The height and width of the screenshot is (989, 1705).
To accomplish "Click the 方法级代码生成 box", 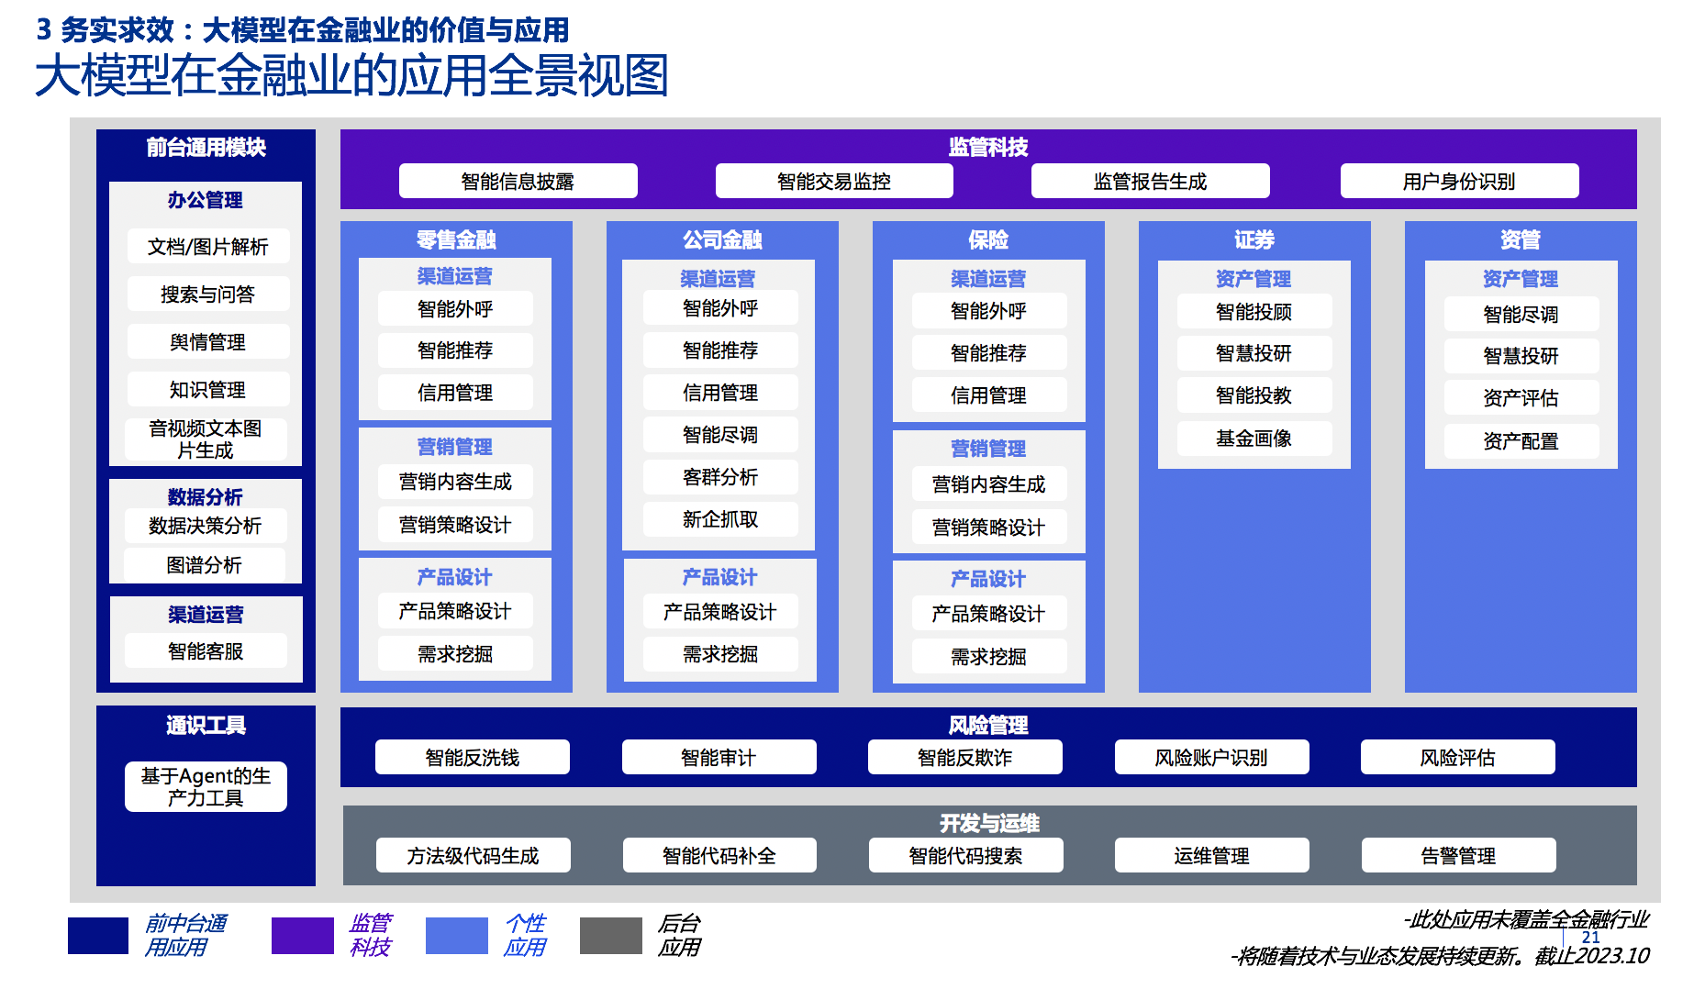I will [x=474, y=855].
